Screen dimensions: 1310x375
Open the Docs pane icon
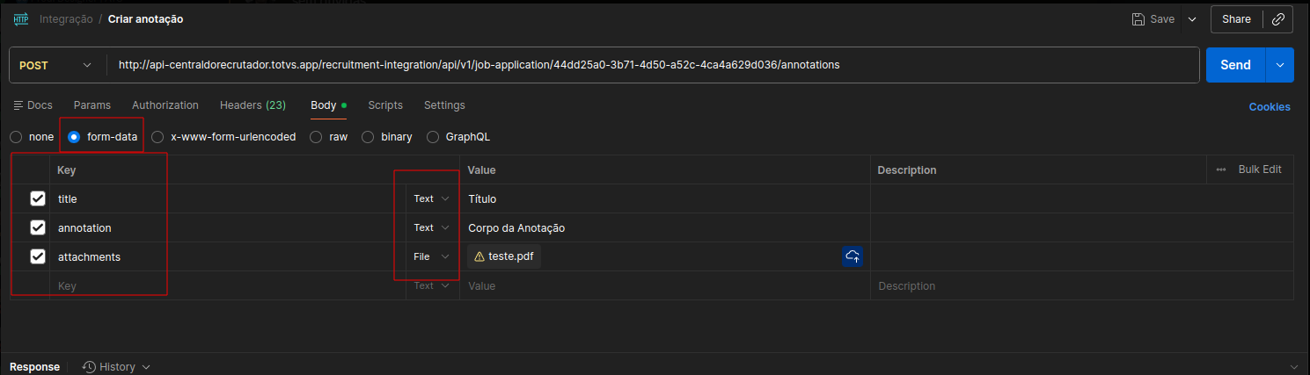[x=18, y=105]
